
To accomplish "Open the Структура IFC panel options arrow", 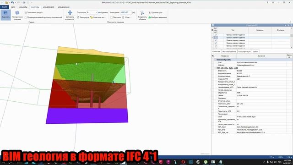I will pyautogui.click(x=286, y=25).
